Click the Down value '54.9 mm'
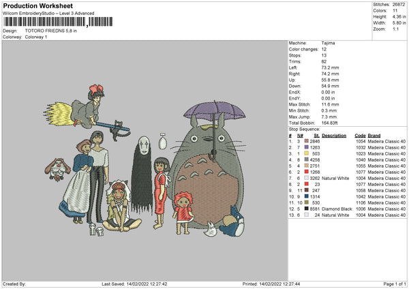 point(330,86)
